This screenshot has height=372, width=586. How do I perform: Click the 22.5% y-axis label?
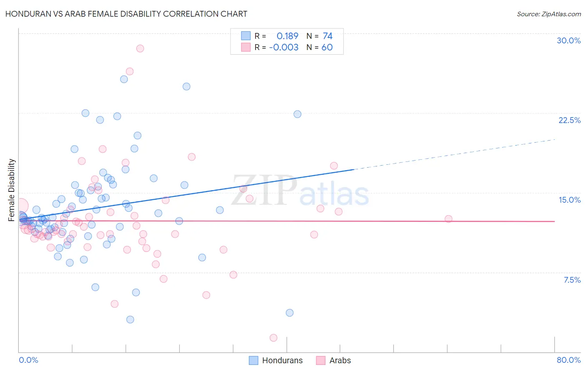(x=569, y=120)
